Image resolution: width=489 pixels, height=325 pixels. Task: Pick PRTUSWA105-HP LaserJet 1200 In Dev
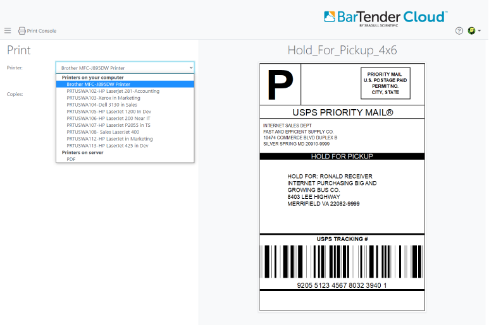point(125,111)
